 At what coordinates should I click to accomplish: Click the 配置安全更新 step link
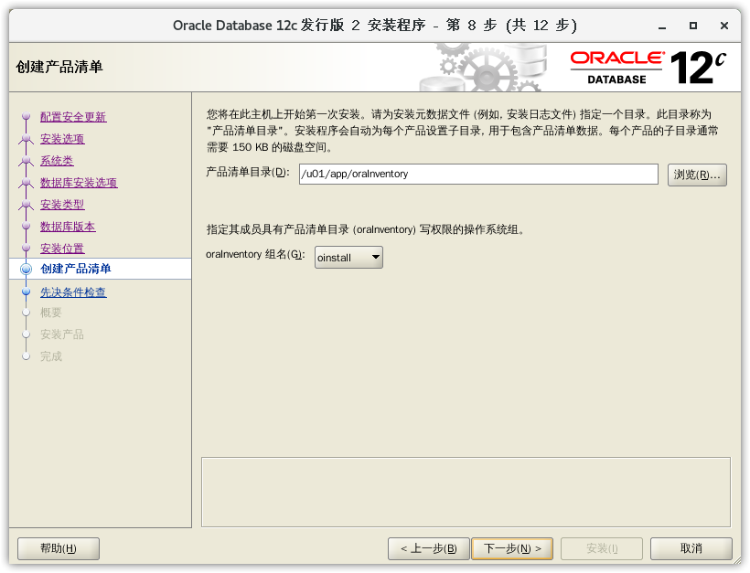point(73,117)
